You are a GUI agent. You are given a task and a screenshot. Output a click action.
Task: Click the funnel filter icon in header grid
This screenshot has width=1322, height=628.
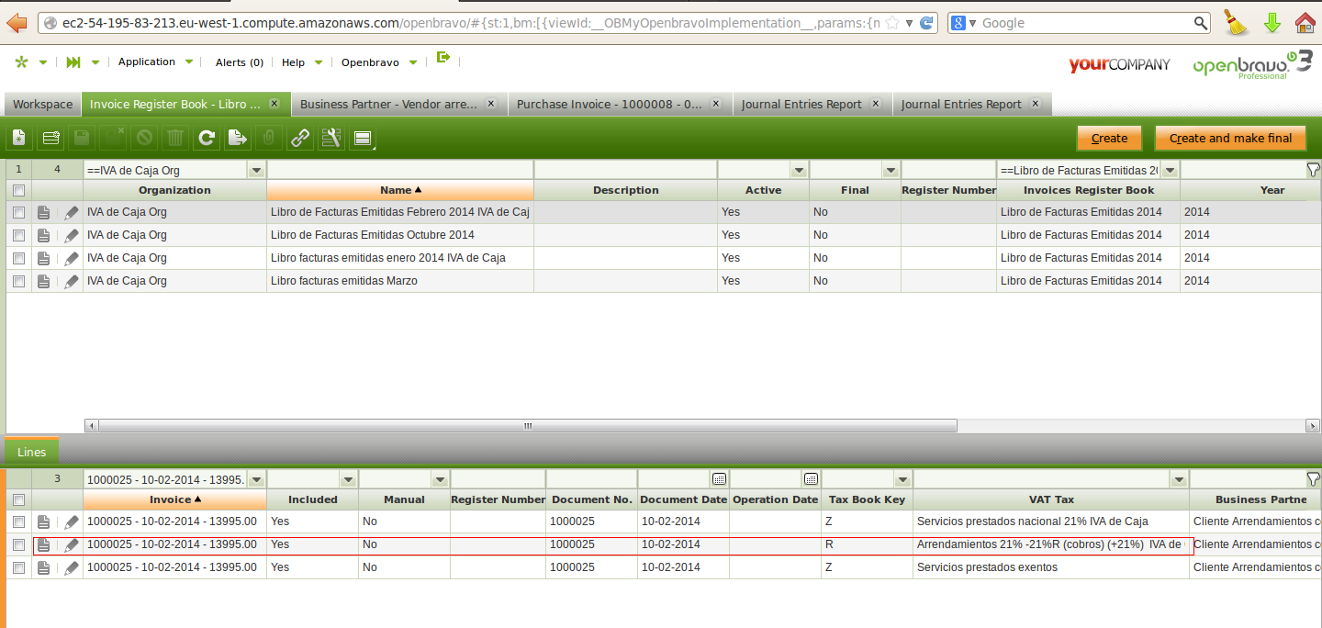pyautogui.click(x=1312, y=170)
